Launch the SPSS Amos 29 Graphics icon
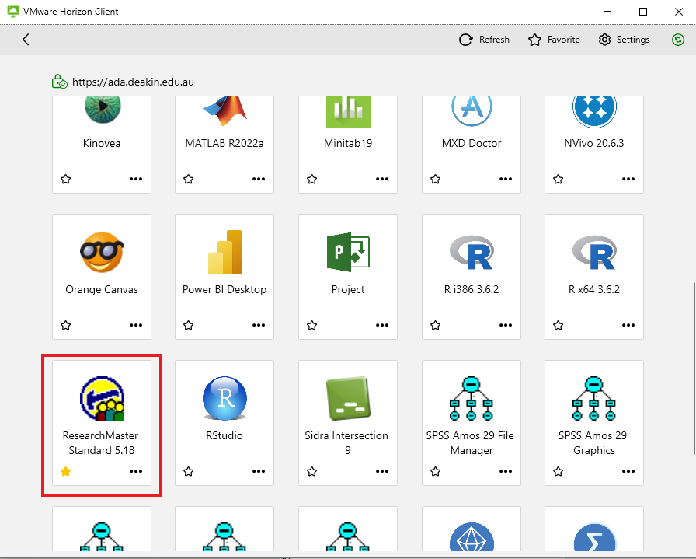 point(594,398)
